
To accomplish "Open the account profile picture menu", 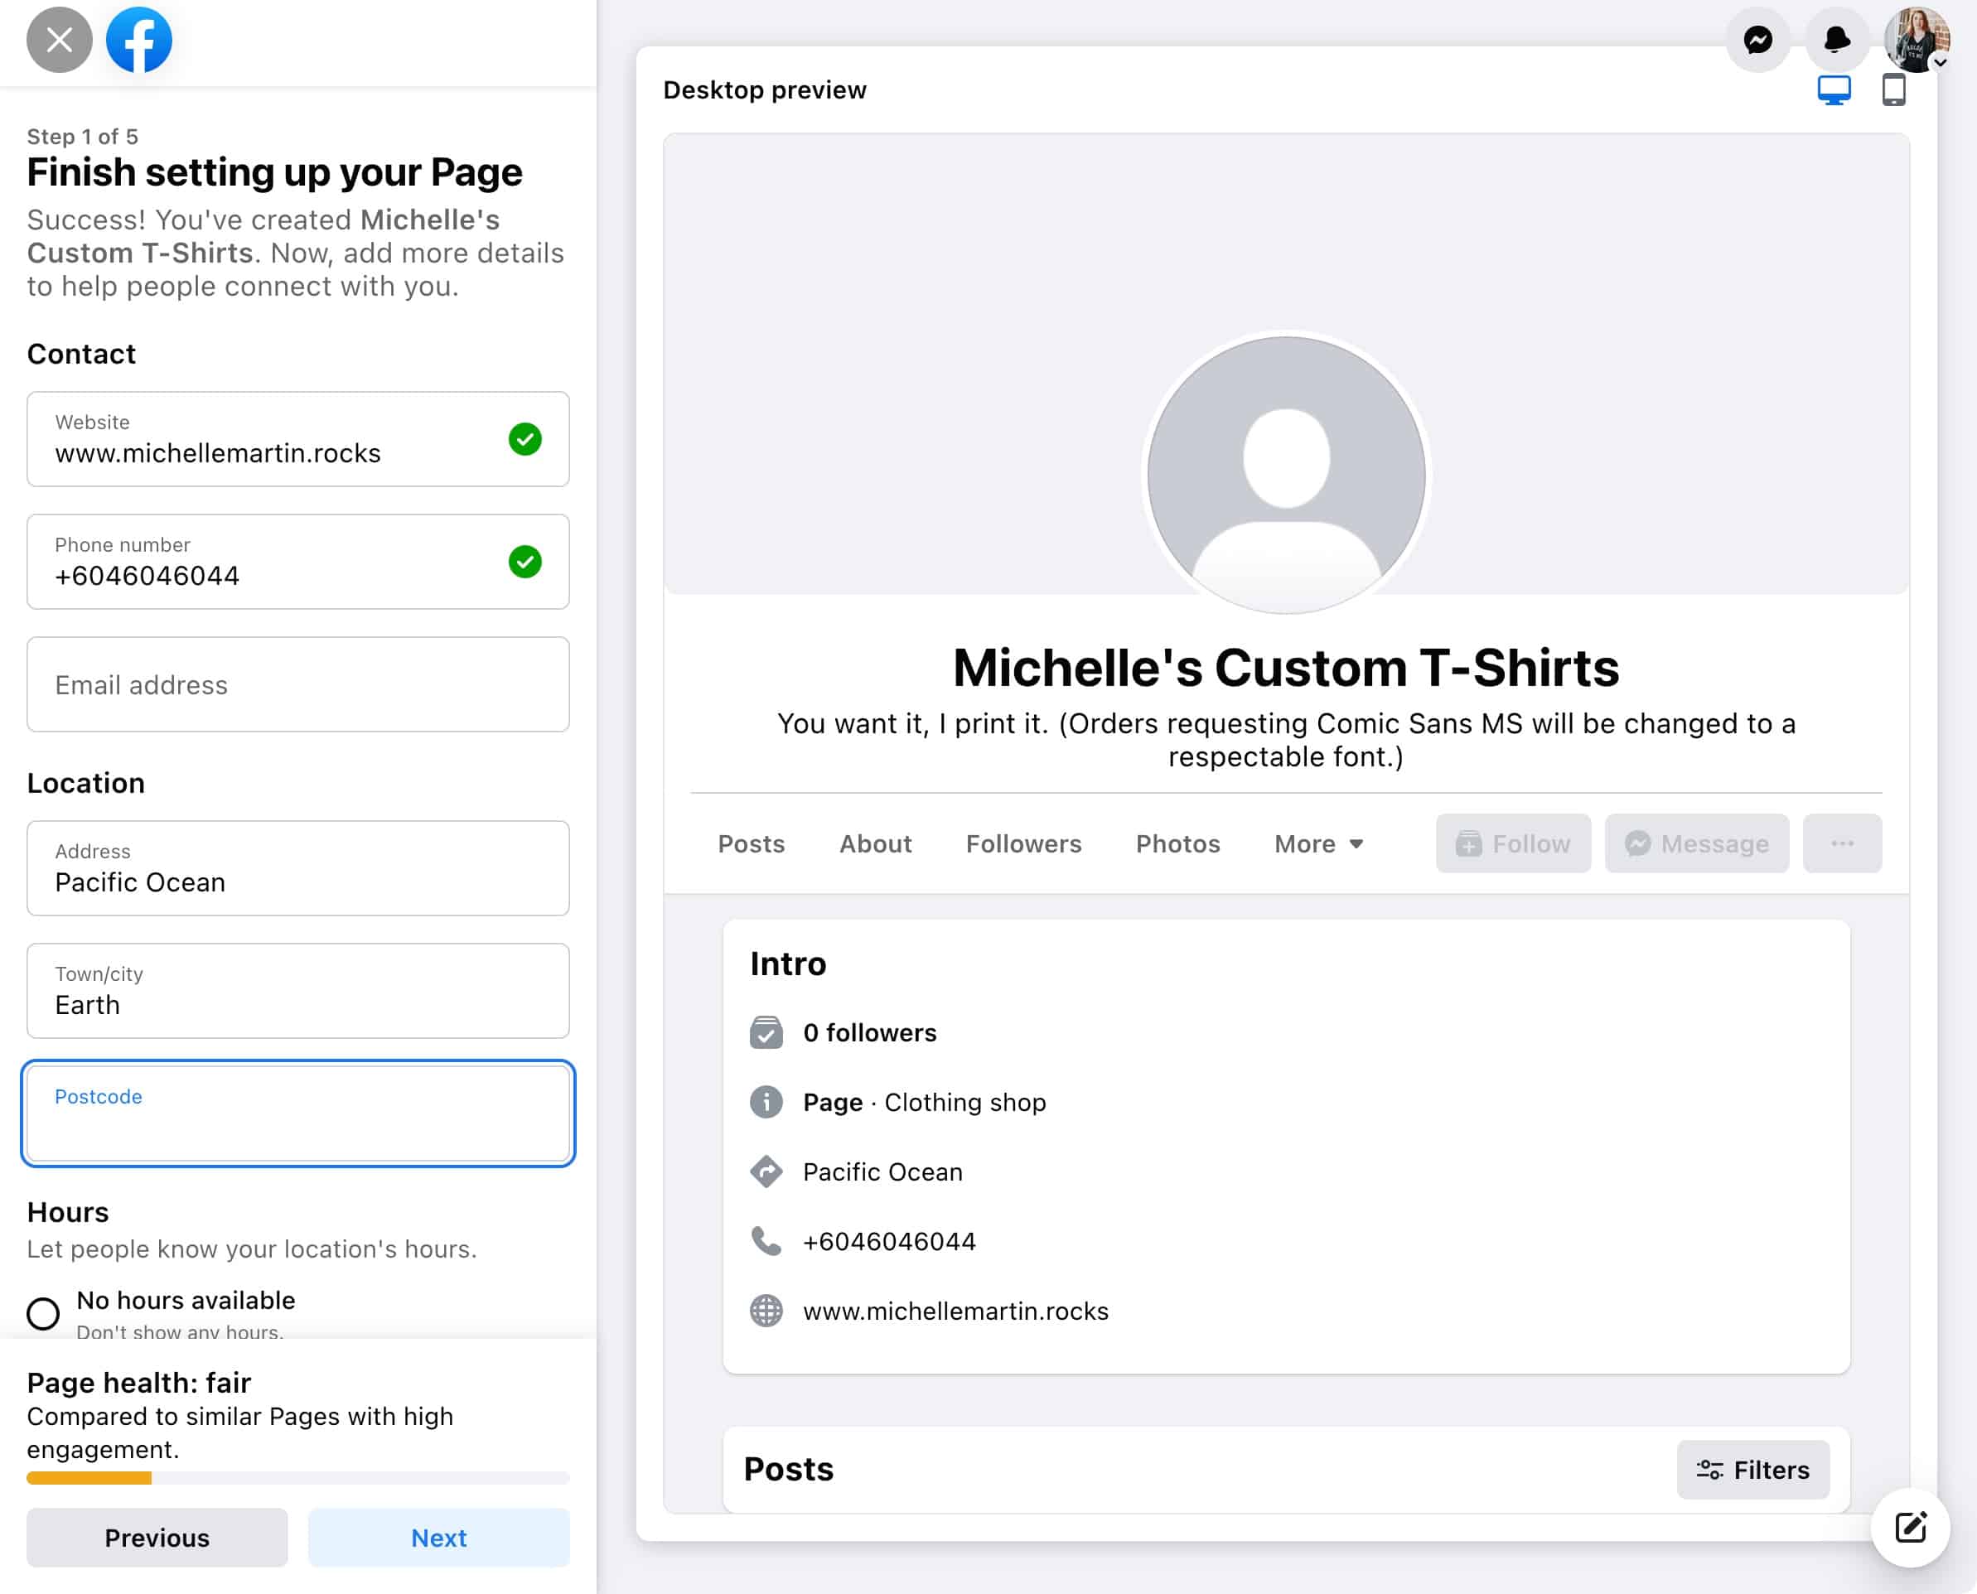I will click(1917, 40).
